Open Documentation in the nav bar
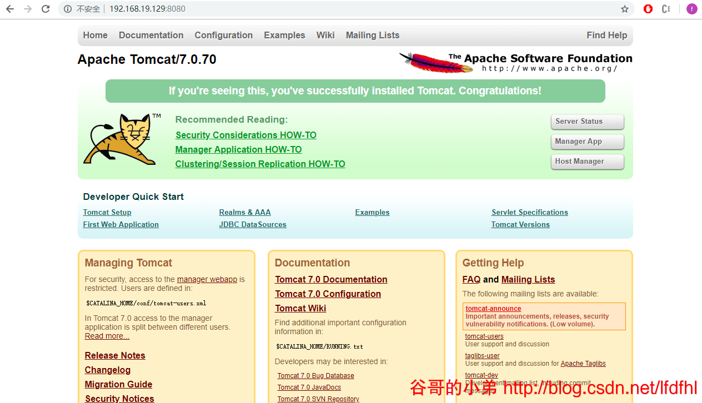702x403 pixels. pos(151,35)
